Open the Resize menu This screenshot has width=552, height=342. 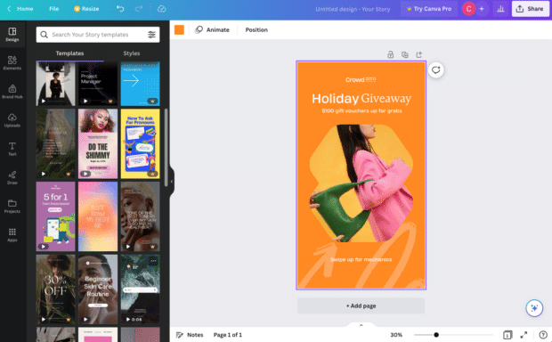86,9
